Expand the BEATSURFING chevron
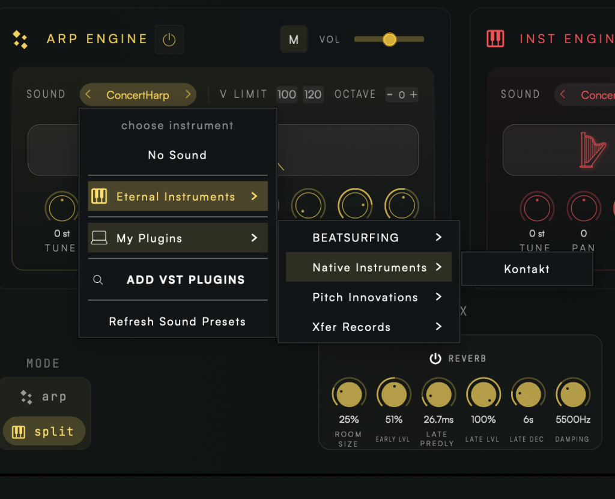The image size is (615, 499). (438, 237)
